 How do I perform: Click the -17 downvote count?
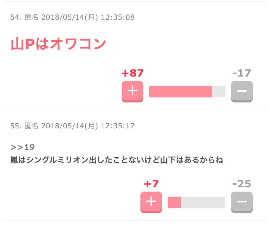(x=242, y=73)
